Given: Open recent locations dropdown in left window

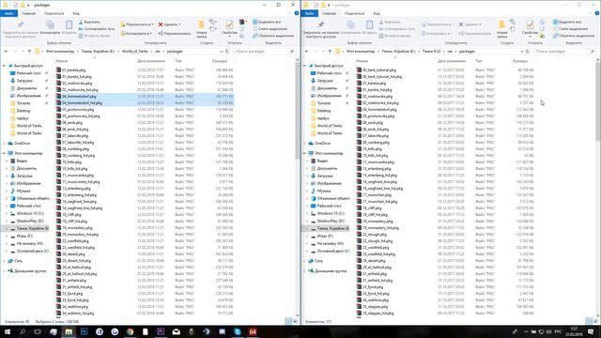Looking at the screenshot, I should [x=23, y=51].
